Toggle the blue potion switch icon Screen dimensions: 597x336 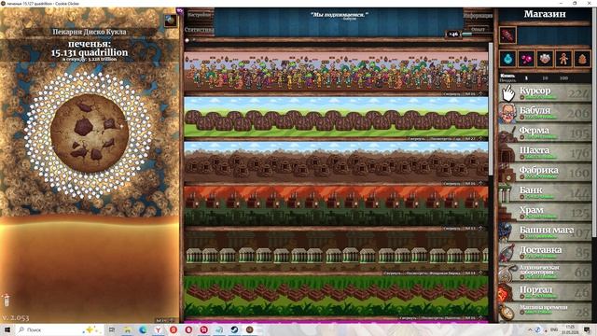[507, 59]
